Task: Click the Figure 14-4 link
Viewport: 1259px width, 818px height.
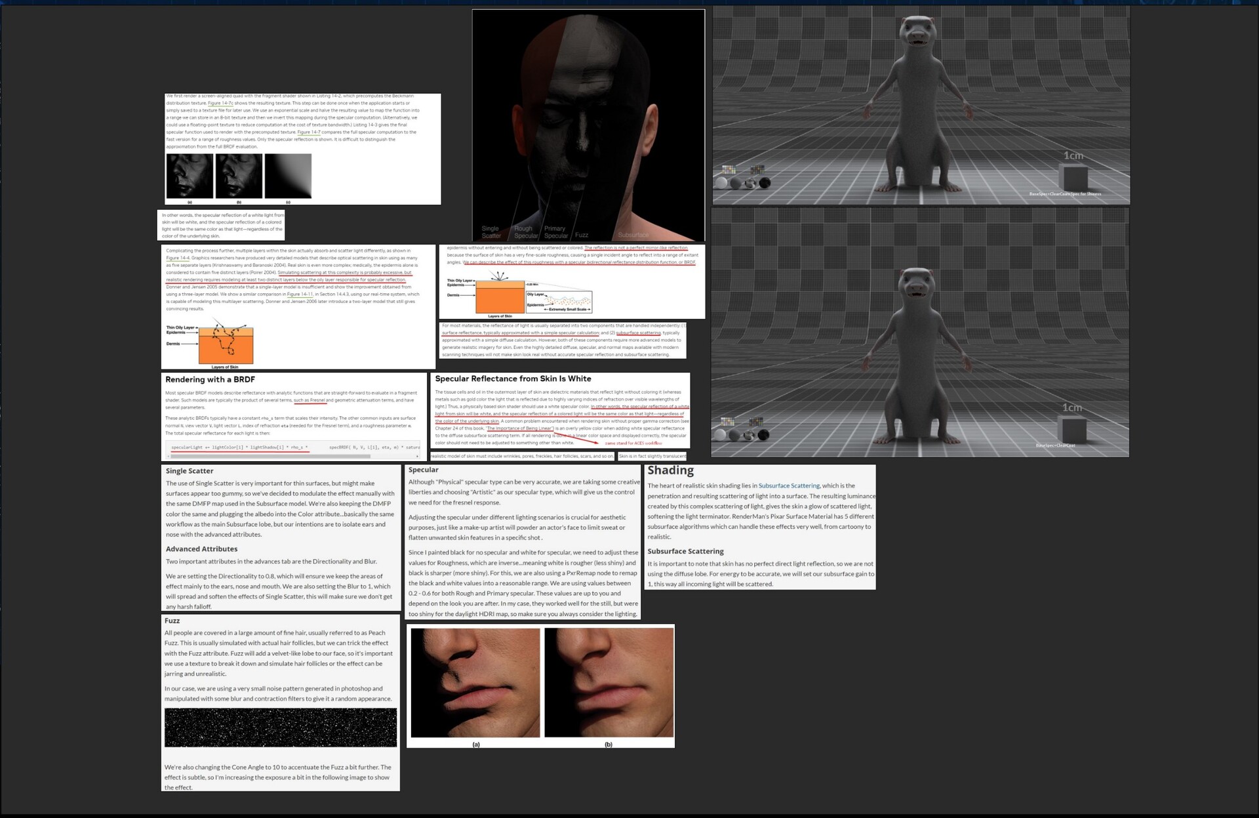Action: 178,258
